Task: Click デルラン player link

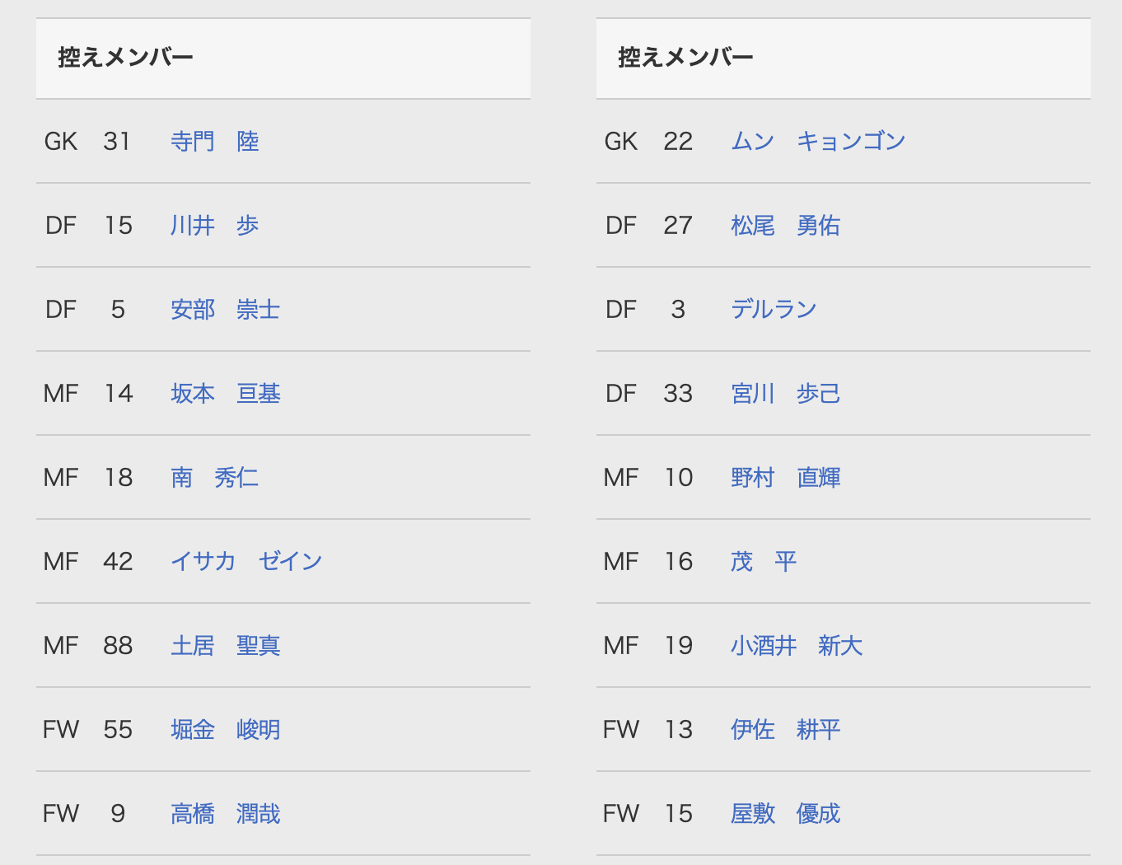Action: [x=774, y=310]
